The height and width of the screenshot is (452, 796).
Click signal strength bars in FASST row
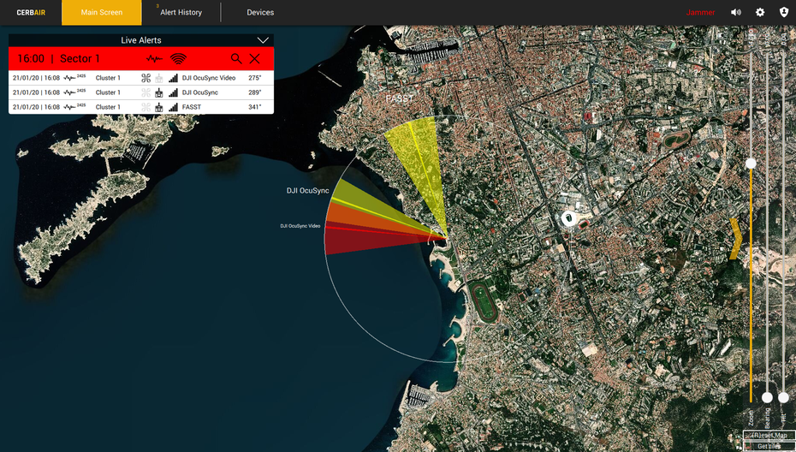pos(173,107)
